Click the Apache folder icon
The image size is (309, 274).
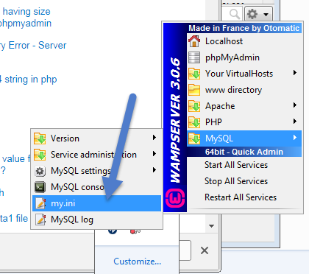coord(194,106)
